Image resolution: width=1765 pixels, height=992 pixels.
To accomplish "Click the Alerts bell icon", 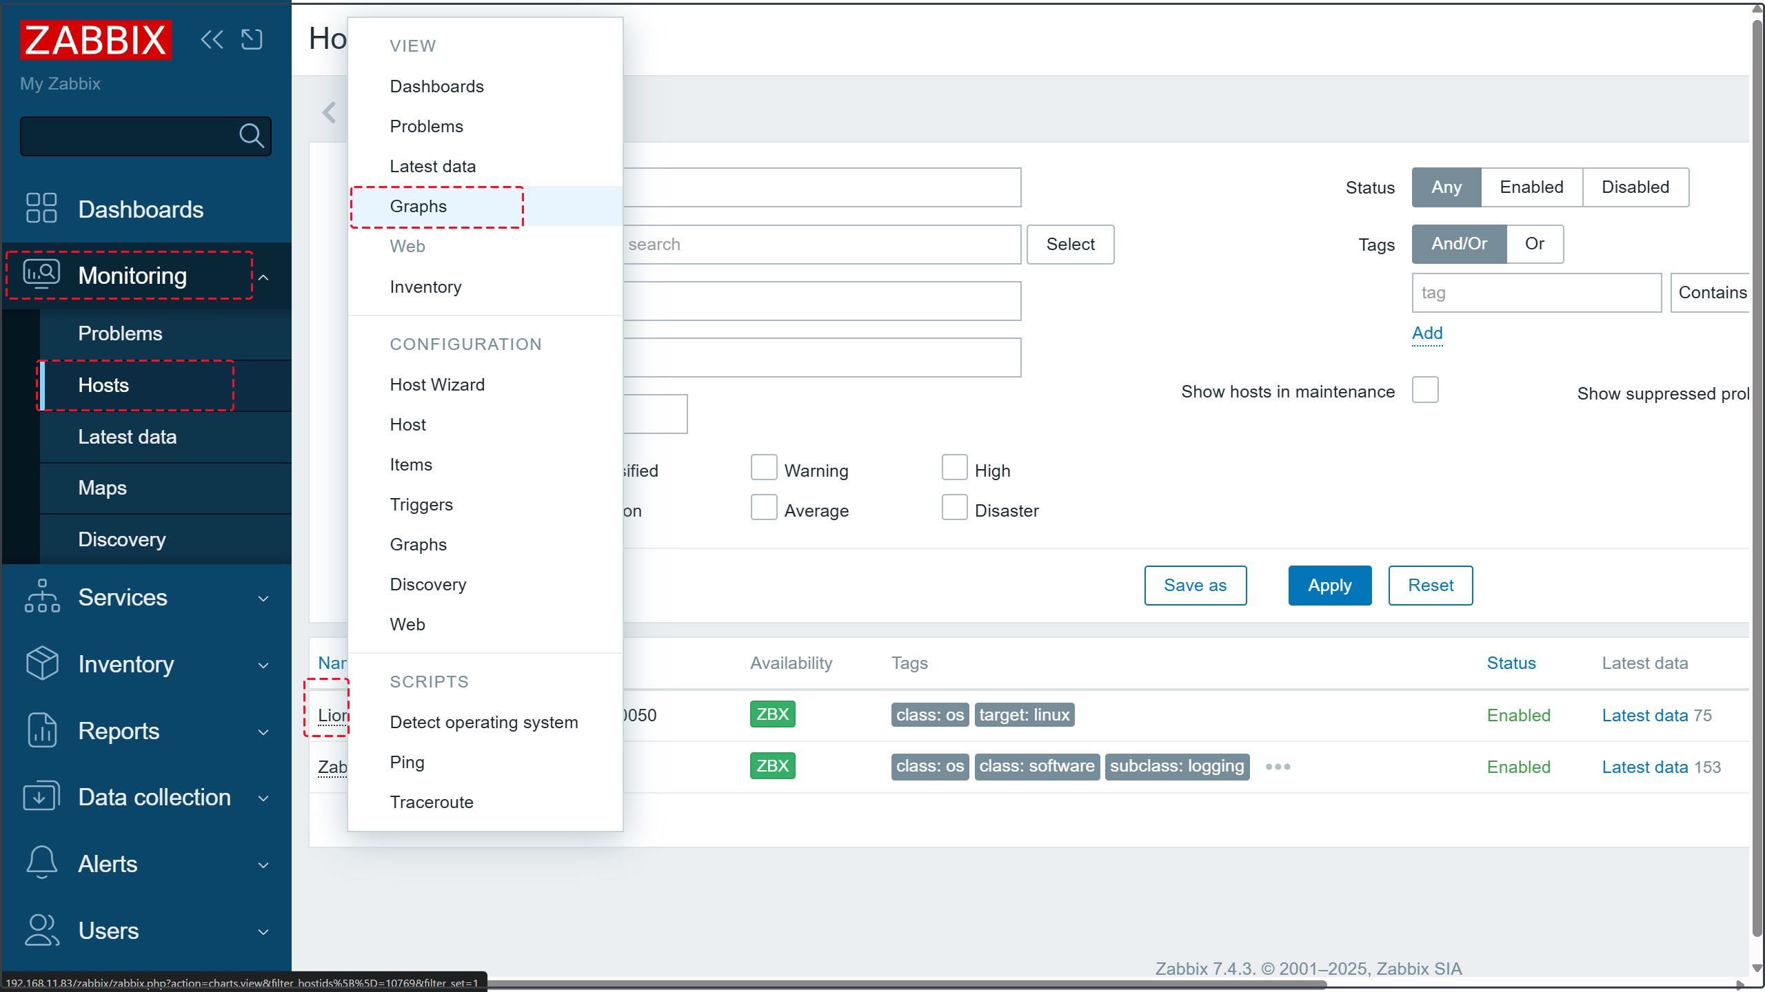I will 41,862.
